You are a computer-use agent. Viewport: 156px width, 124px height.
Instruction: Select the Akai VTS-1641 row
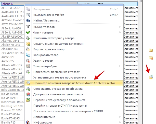(13, 41)
